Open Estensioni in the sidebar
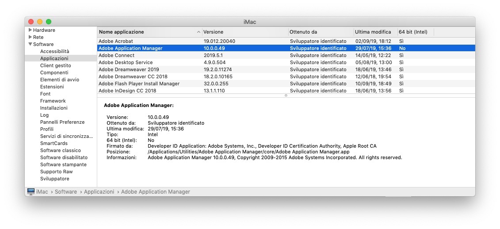 tap(52, 87)
